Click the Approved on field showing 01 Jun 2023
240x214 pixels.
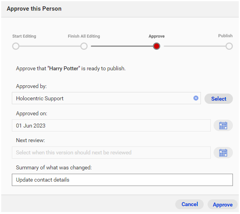tap(111, 126)
